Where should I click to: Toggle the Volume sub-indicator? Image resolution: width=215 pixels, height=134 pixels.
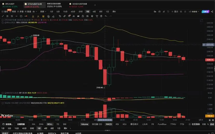tap(84, 124)
